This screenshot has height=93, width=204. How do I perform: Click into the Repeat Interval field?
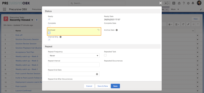[x=74, y=65]
